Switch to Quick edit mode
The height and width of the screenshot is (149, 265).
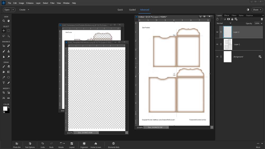pos(120,10)
